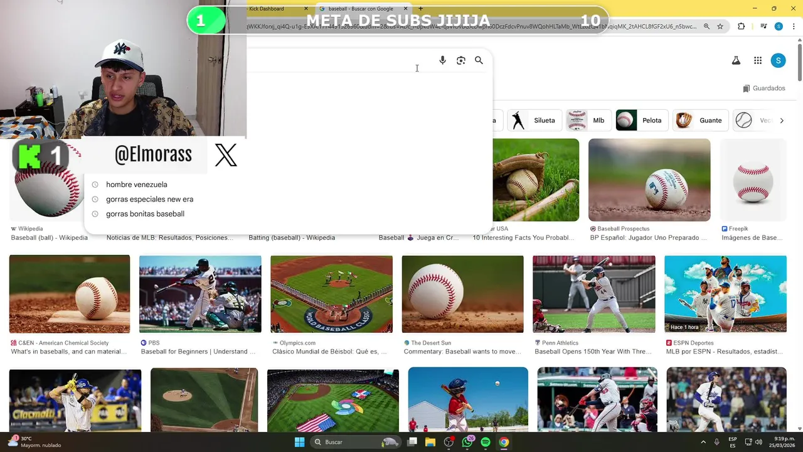The width and height of the screenshot is (803, 452).
Task: Open PBS Baseball for Beginners image
Action: 200,294
